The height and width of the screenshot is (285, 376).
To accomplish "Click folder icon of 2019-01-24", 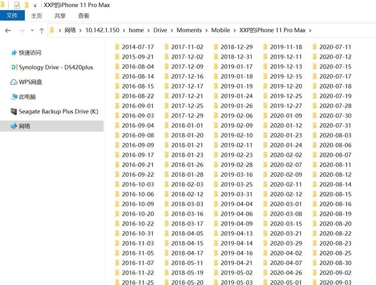I will coord(216,96).
